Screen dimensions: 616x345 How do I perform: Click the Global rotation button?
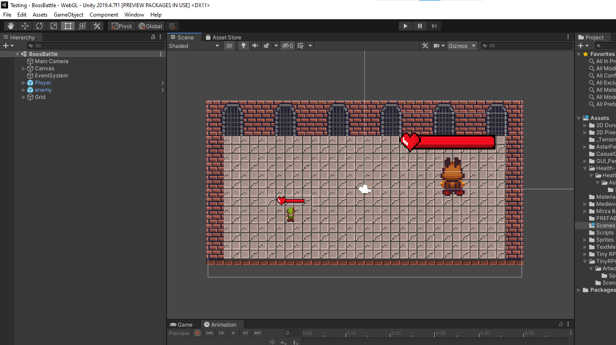(150, 26)
